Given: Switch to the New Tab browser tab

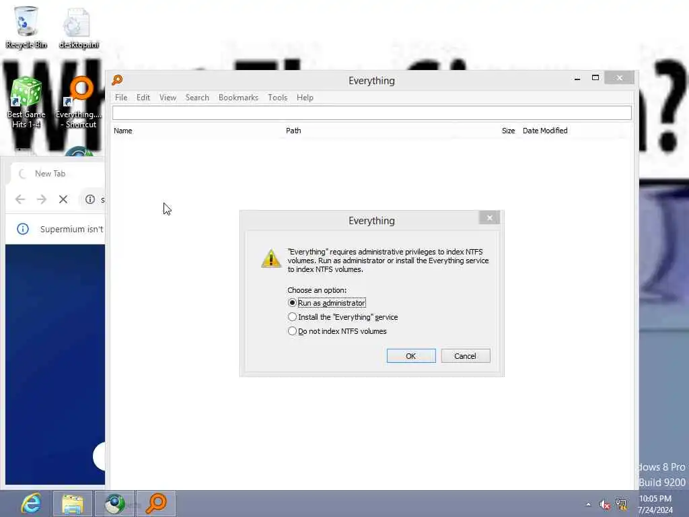Looking at the screenshot, I should (57, 174).
